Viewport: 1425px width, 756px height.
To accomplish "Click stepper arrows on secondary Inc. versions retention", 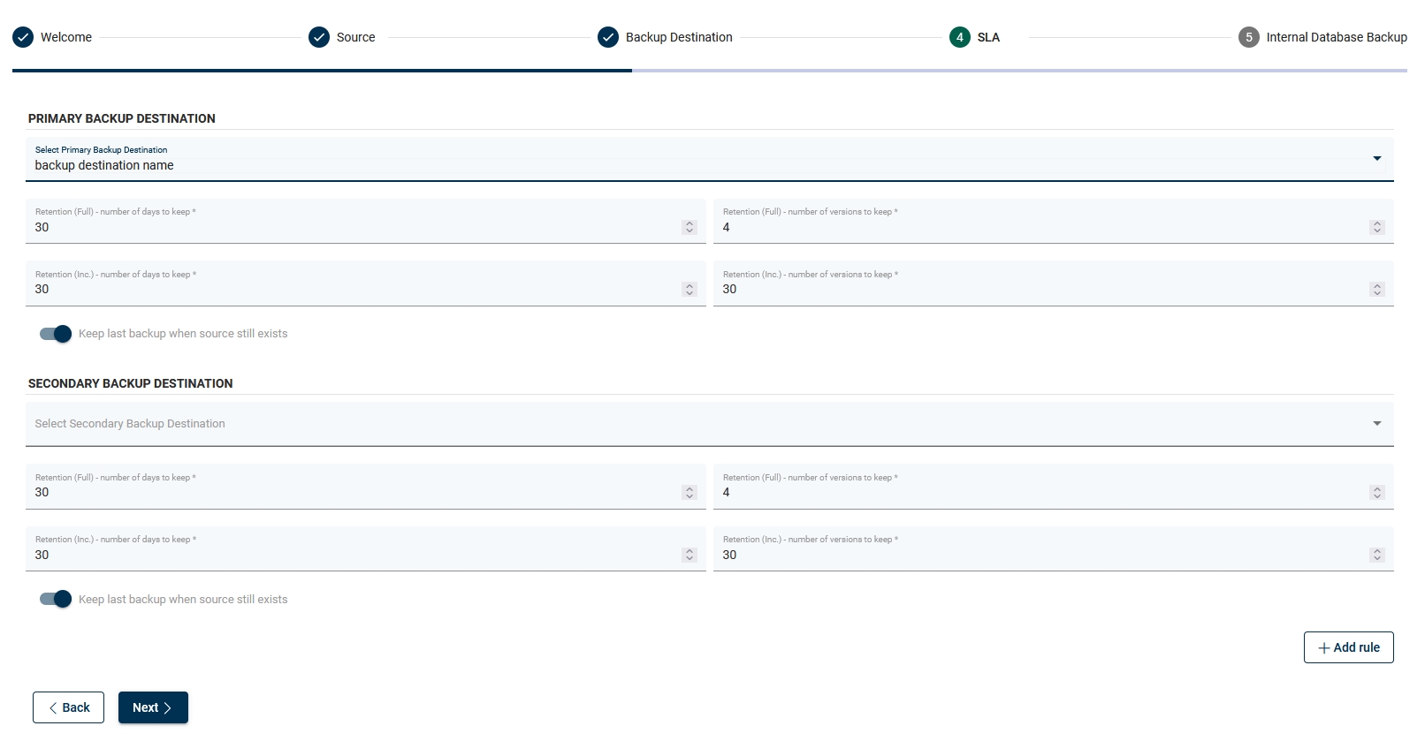I will point(1376,555).
